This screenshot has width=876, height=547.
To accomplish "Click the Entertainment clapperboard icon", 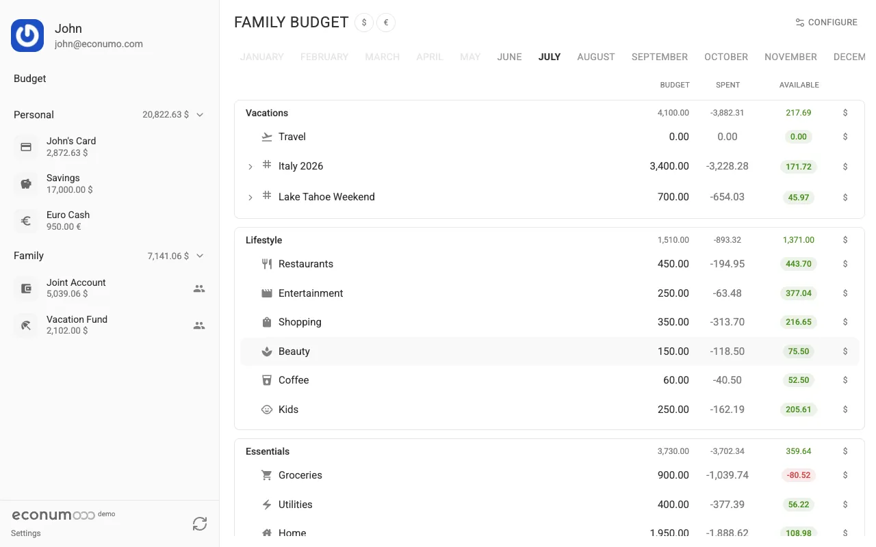I will point(267,293).
